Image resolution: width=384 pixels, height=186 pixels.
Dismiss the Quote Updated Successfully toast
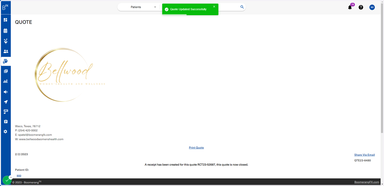coord(214,7)
